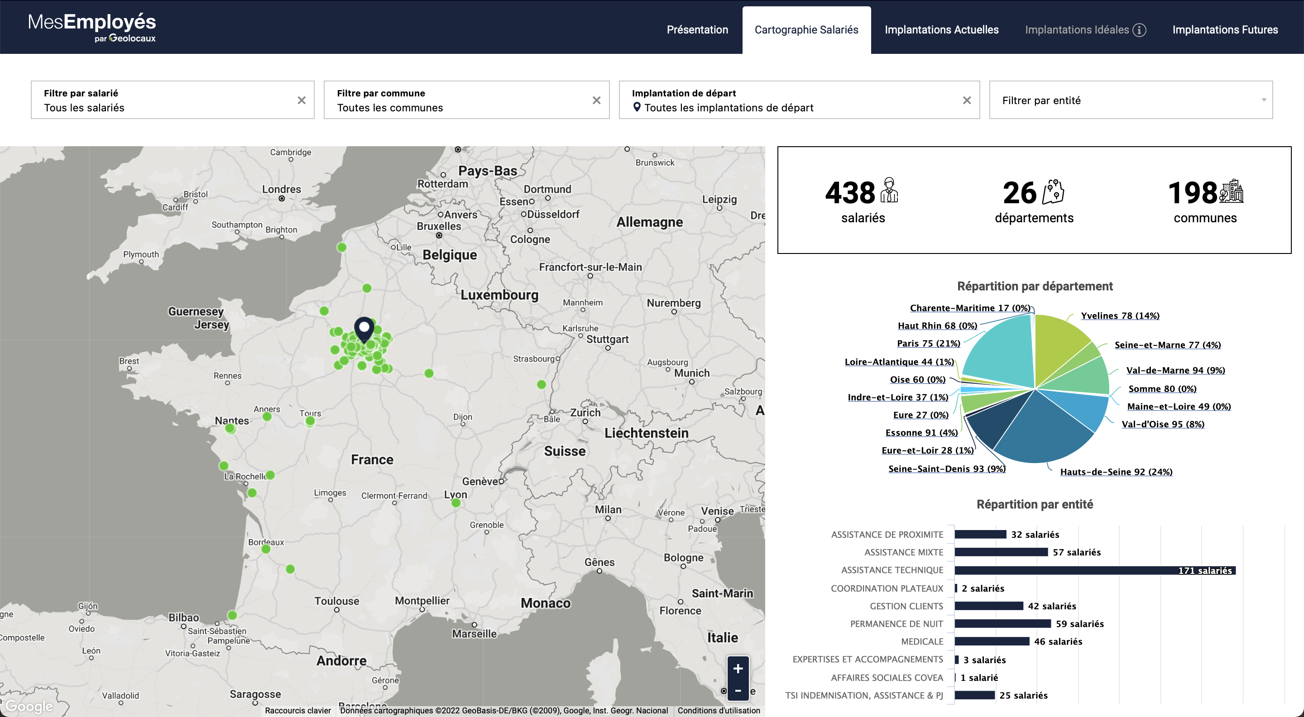Viewport: 1304px width, 717px height.
Task: Clear the Implantation de départ filter
Action: [x=966, y=100]
